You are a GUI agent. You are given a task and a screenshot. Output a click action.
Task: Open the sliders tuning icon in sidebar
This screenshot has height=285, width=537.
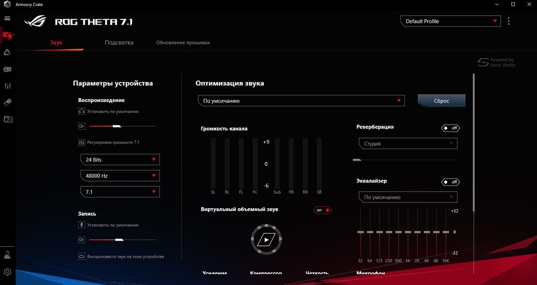(8, 86)
